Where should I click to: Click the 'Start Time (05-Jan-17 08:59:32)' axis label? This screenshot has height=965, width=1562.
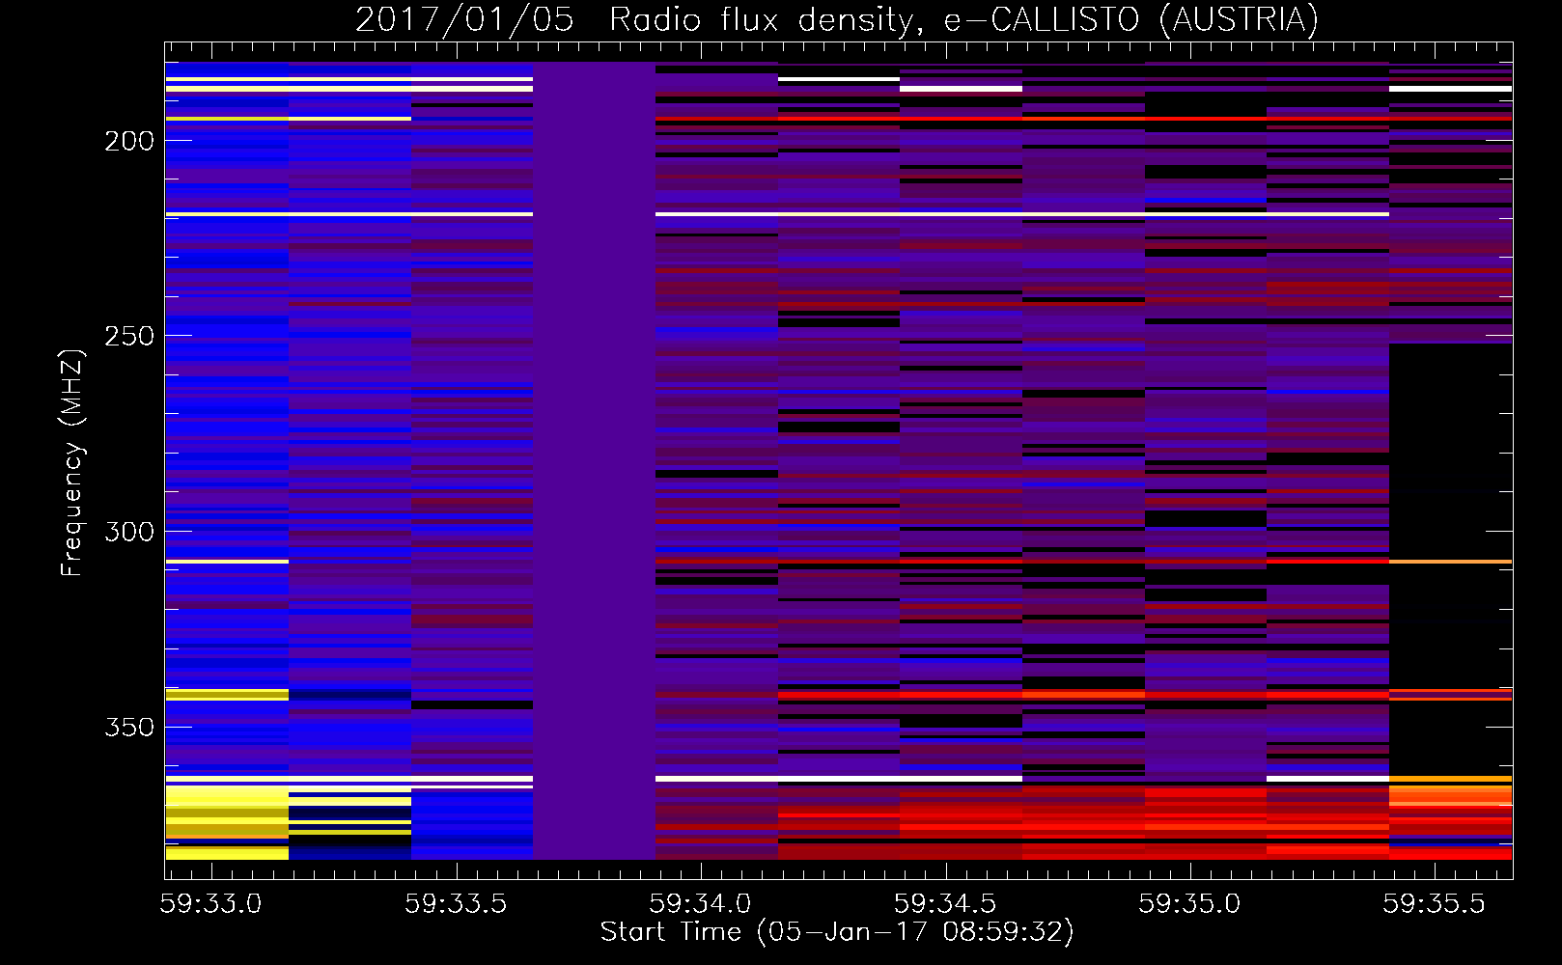[837, 932]
